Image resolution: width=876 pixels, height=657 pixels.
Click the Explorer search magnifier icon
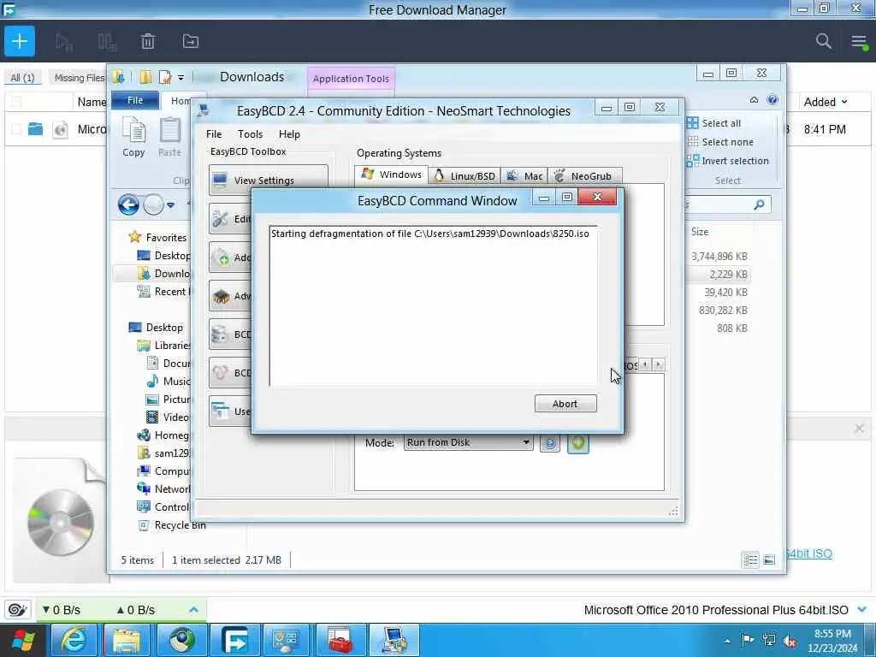[x=759, y=205]
